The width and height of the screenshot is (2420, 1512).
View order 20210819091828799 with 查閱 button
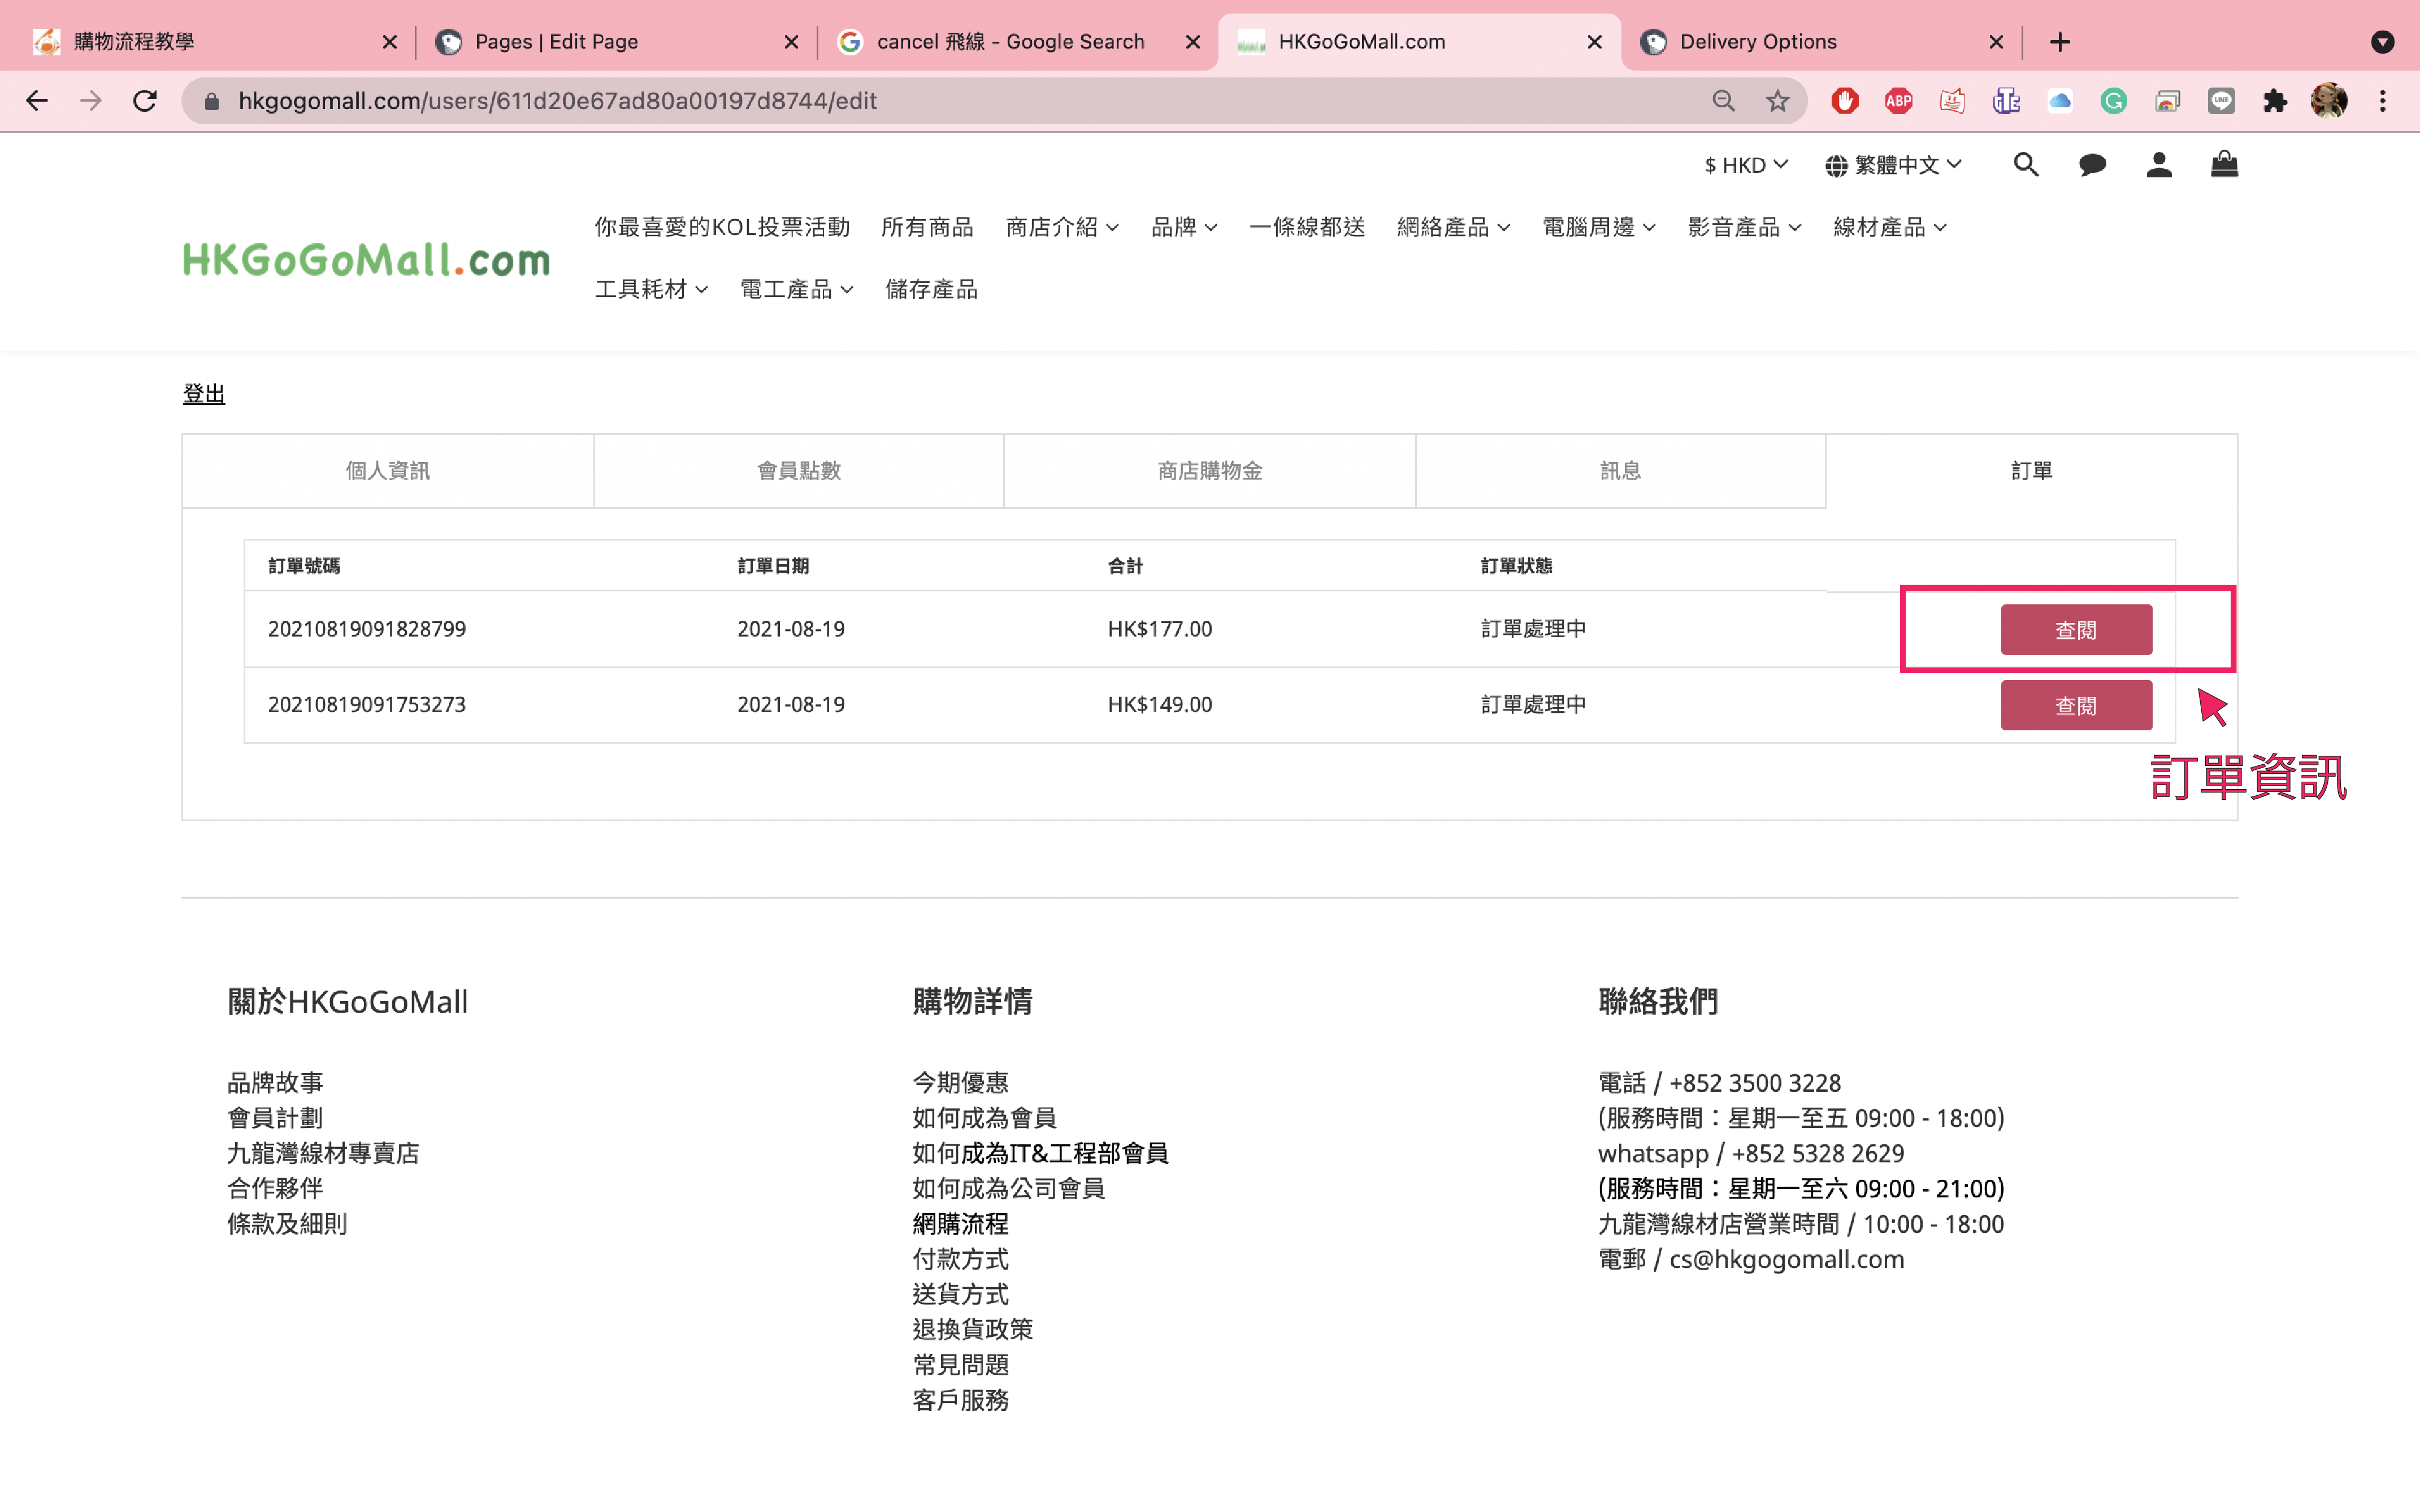pos(2075,630)
